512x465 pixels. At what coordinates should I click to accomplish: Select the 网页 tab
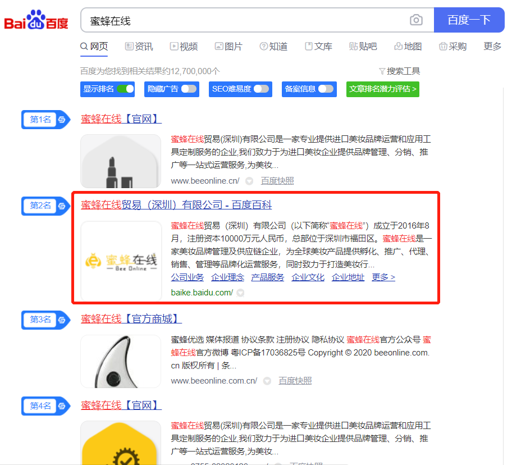point(94,47)
